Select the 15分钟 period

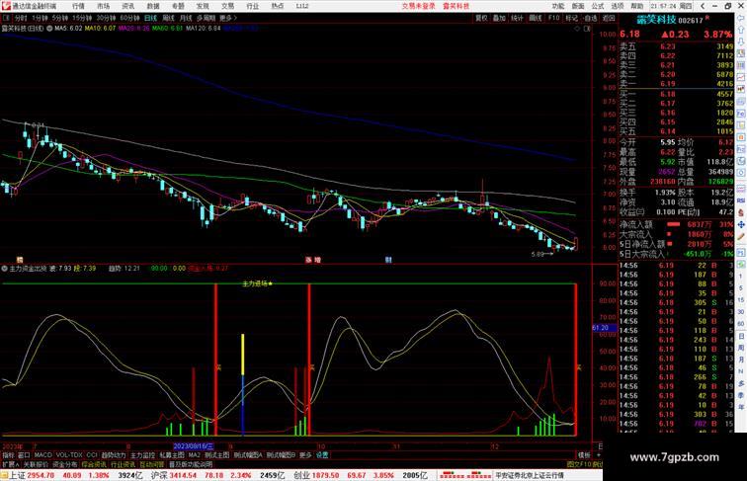point(82,18)
